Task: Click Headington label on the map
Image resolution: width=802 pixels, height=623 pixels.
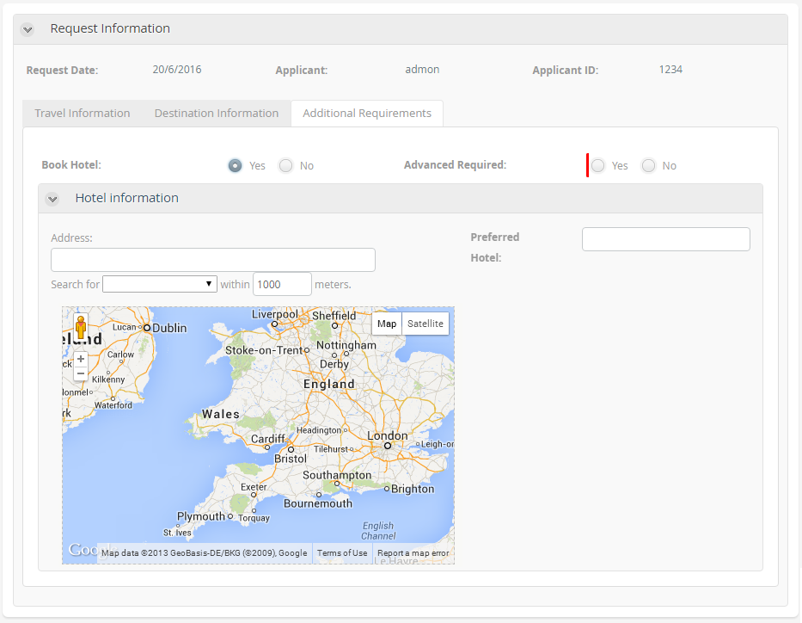Action: [x=319, y=430]
